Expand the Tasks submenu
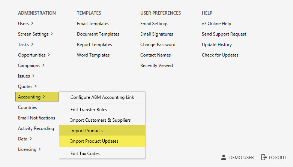293x167 pixels. tap(26, 45)
